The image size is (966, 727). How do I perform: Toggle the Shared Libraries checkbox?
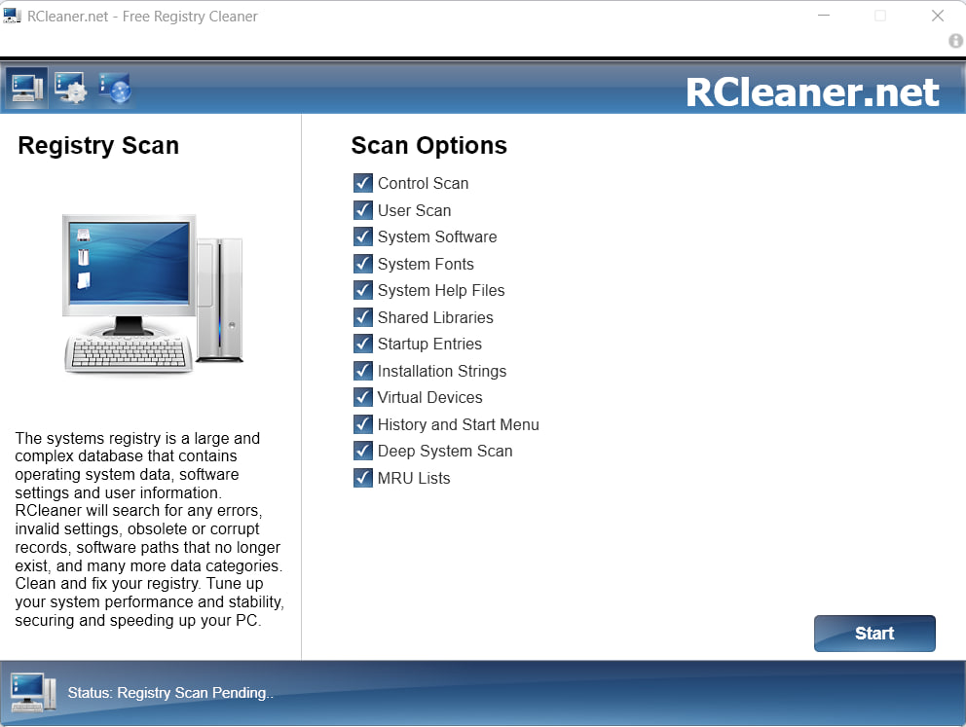(363, 317)
